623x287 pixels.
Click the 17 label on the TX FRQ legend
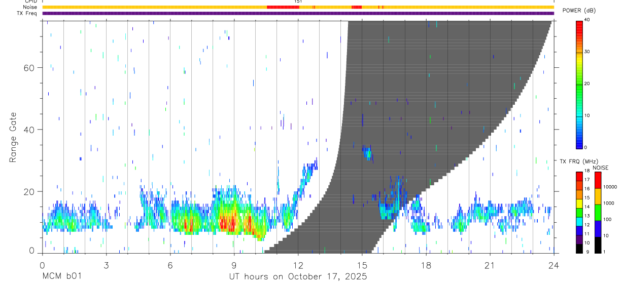587,180
